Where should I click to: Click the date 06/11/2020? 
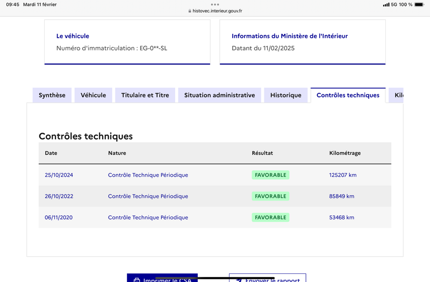click(59, 218)
